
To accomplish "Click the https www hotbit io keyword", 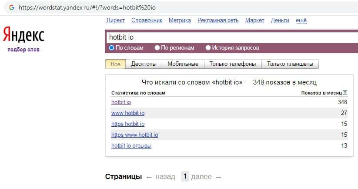I will coord(135,135).
